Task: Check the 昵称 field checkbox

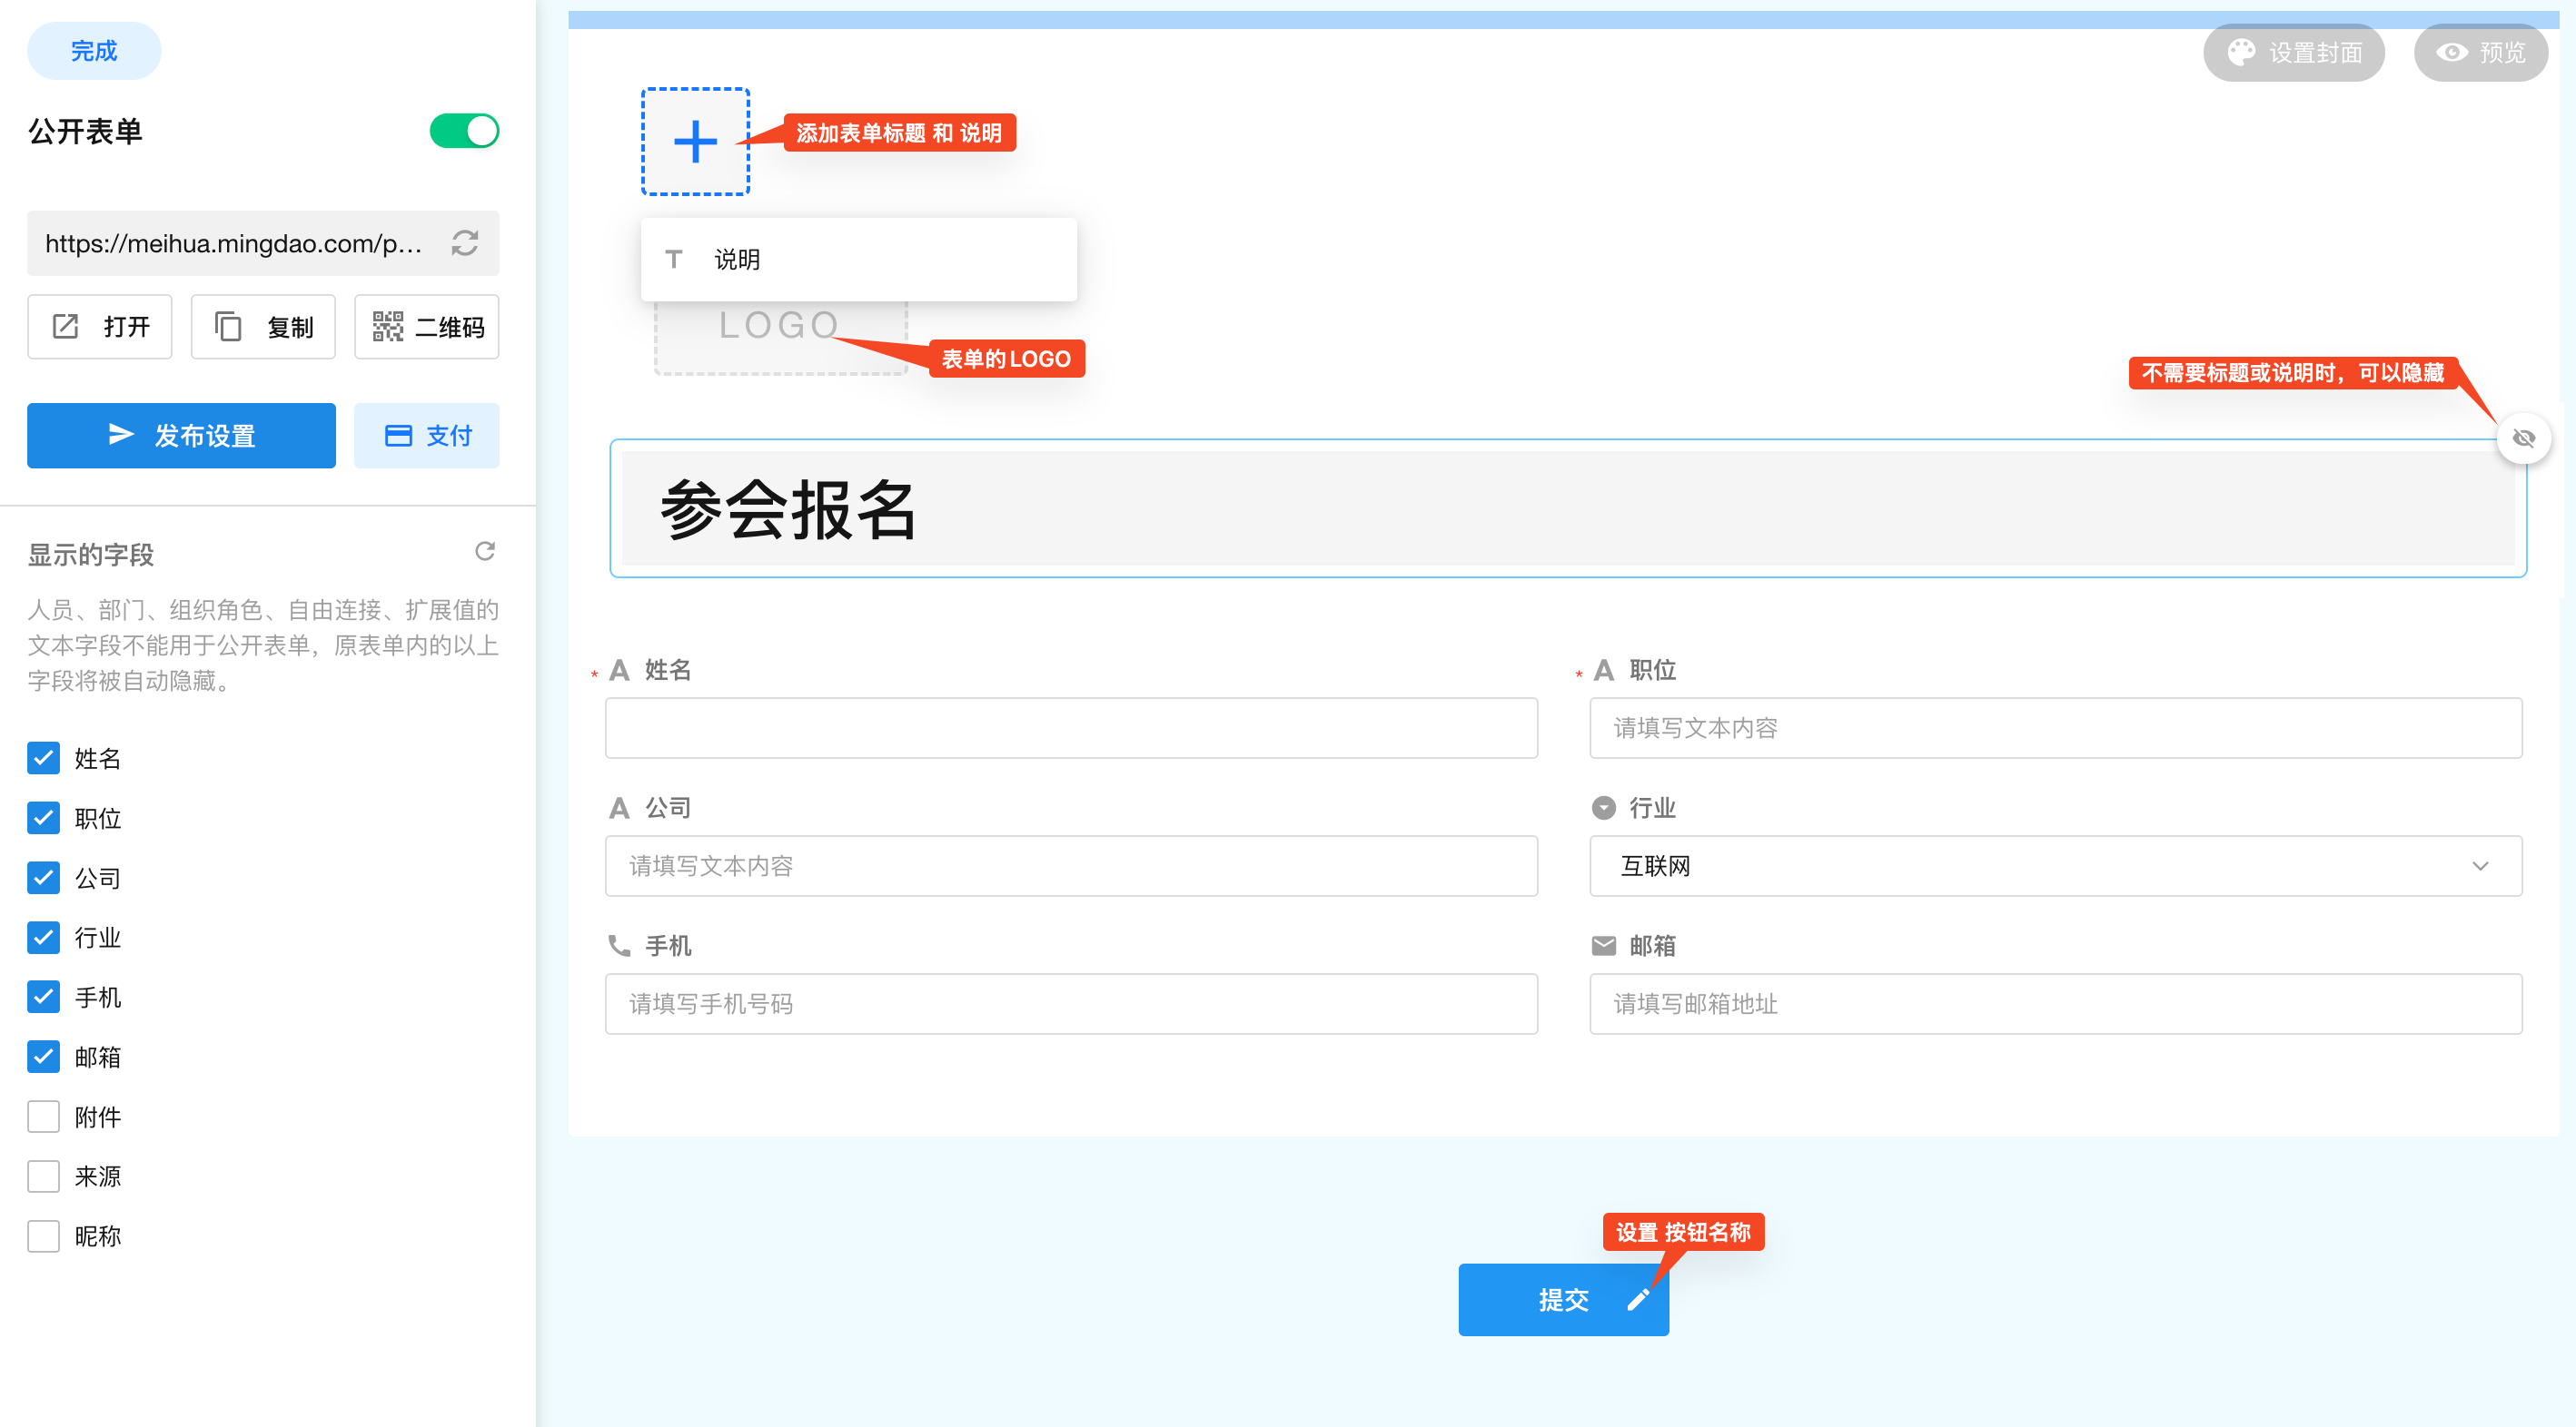Action: click(44, 1236)
